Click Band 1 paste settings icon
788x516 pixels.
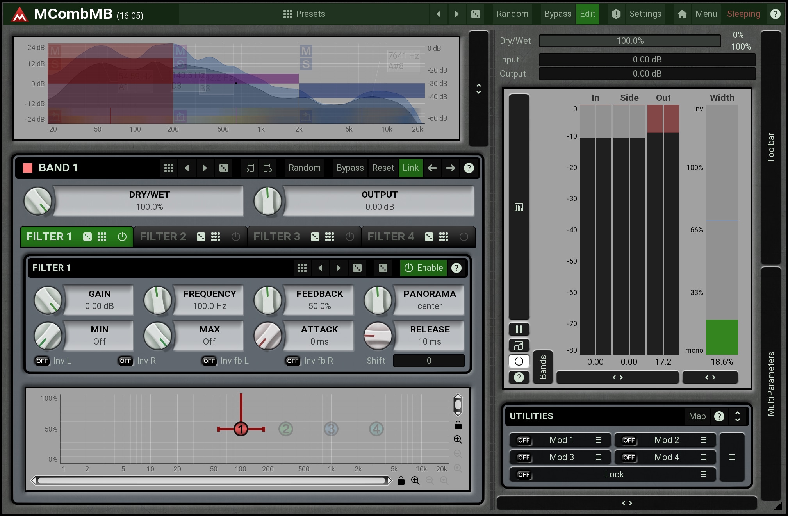pyautogui.click(x=267, y=168)
